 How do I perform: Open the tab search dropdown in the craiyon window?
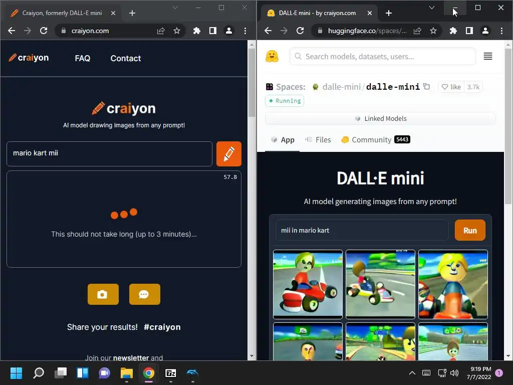click(x=175, y=8)
